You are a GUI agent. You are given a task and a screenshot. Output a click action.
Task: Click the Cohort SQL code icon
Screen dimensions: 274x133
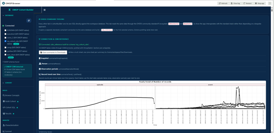point(4,108)
